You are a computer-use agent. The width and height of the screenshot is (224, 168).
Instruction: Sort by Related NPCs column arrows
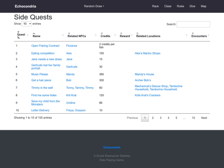[x=96, y=35]
